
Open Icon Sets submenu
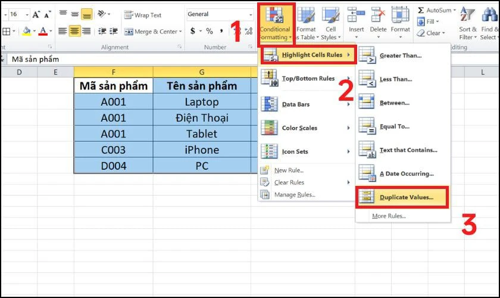307,151
